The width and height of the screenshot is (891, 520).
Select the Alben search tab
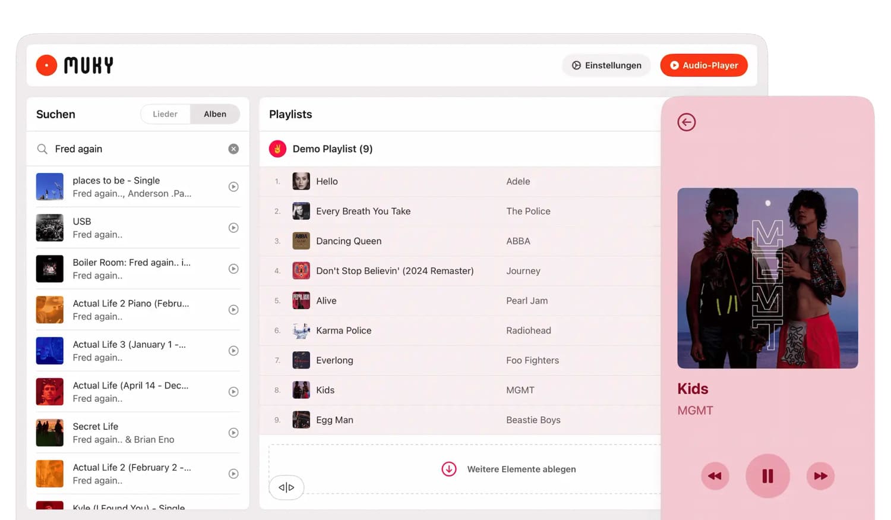(x=215, y=114)
